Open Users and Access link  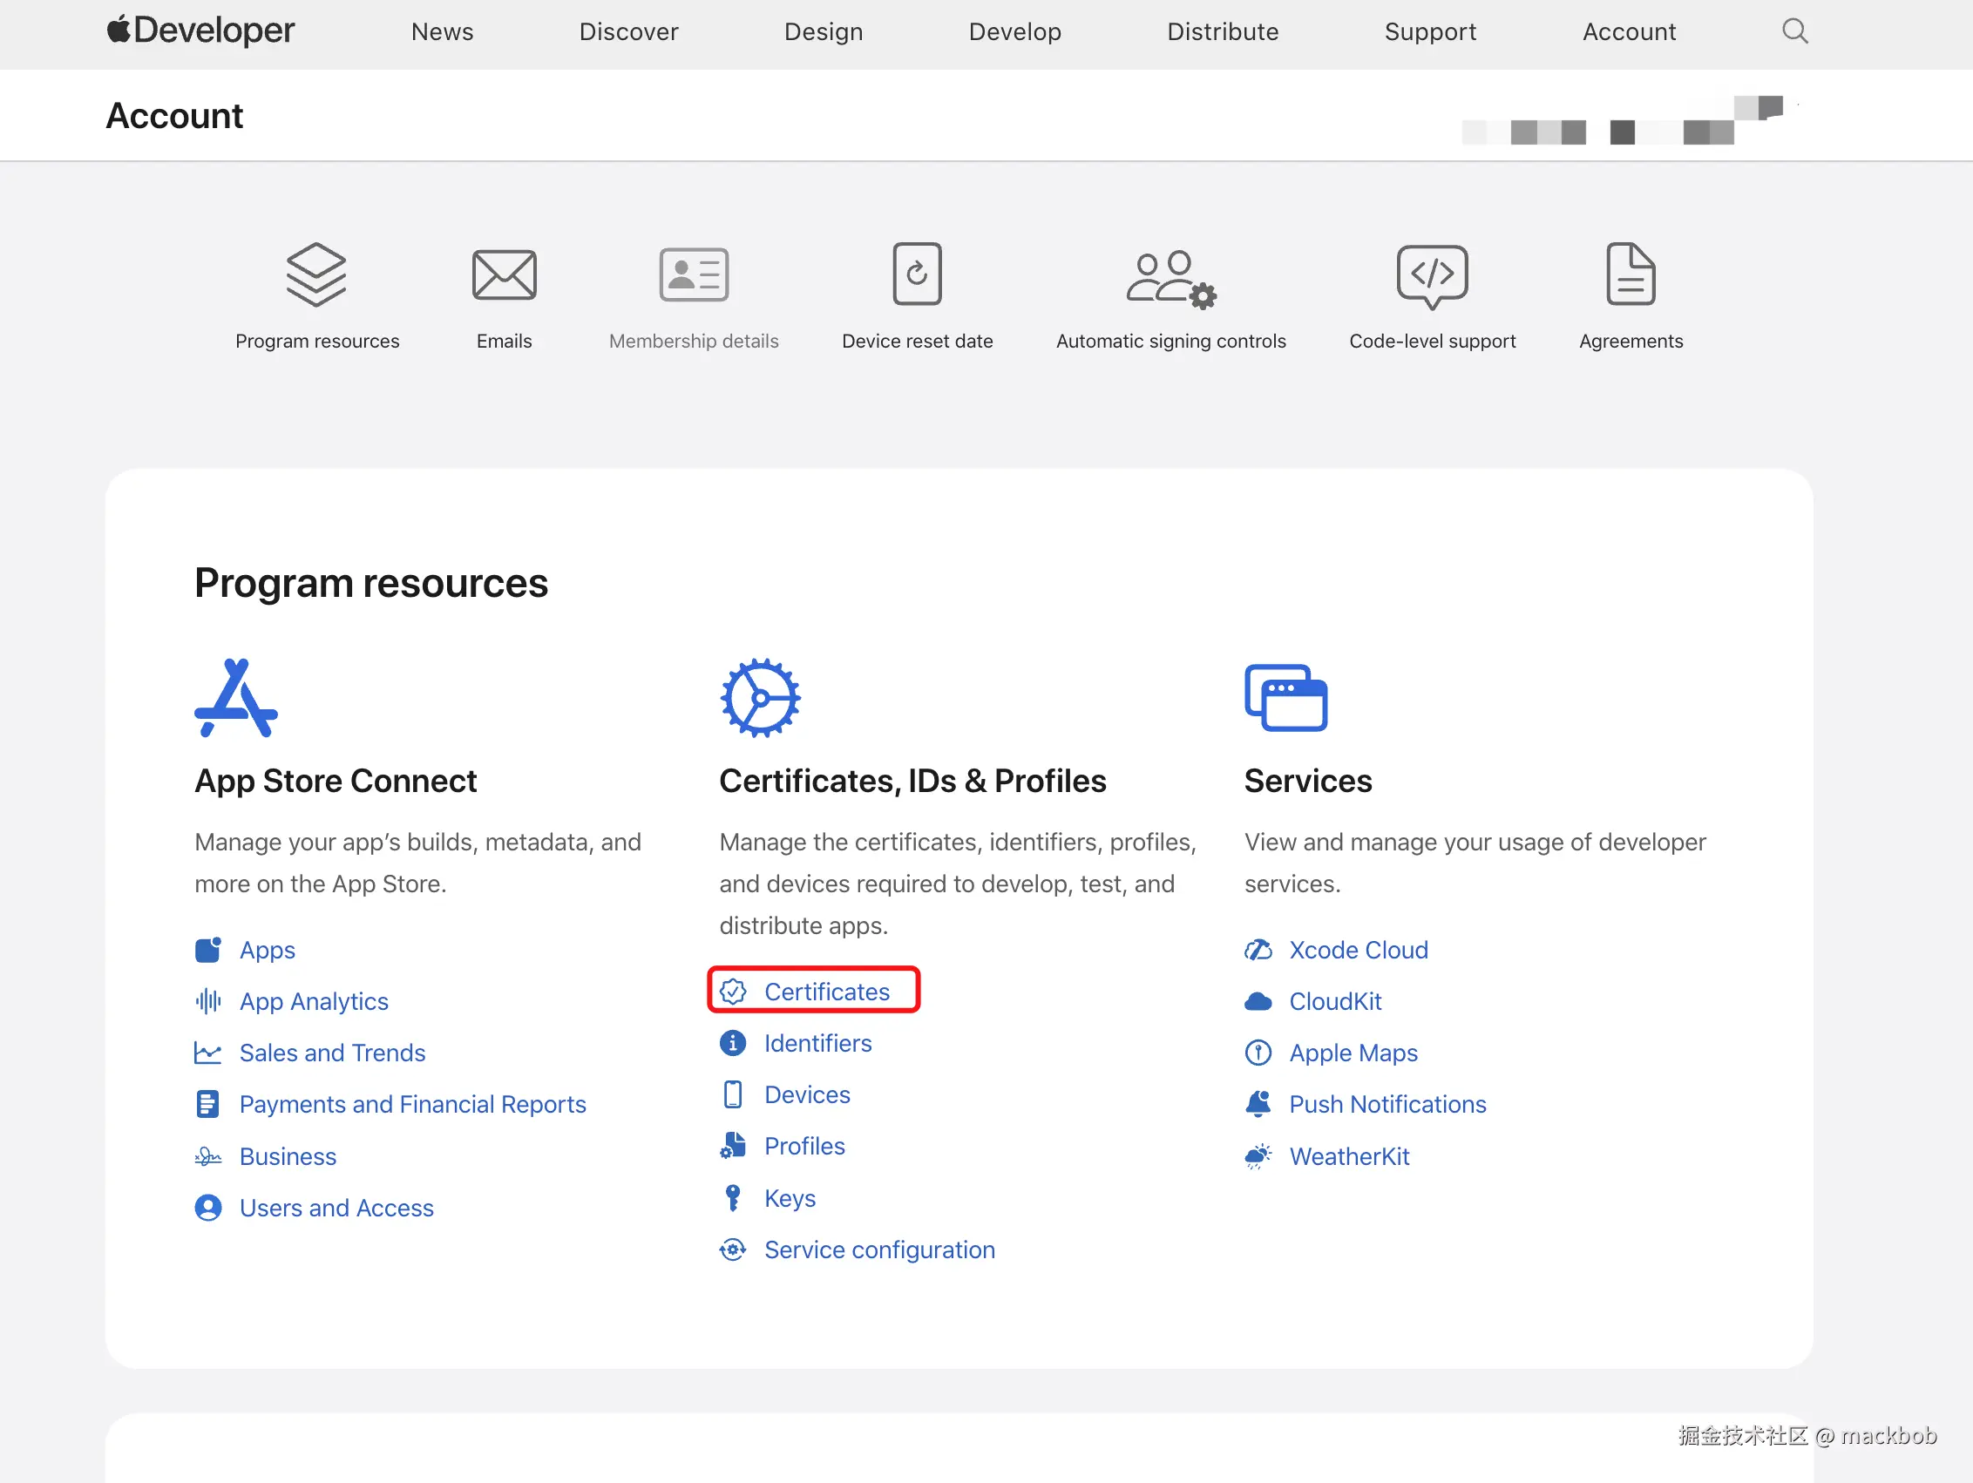[x=337, y=1209]
